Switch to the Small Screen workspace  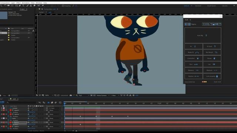click(x=211, y=6)
